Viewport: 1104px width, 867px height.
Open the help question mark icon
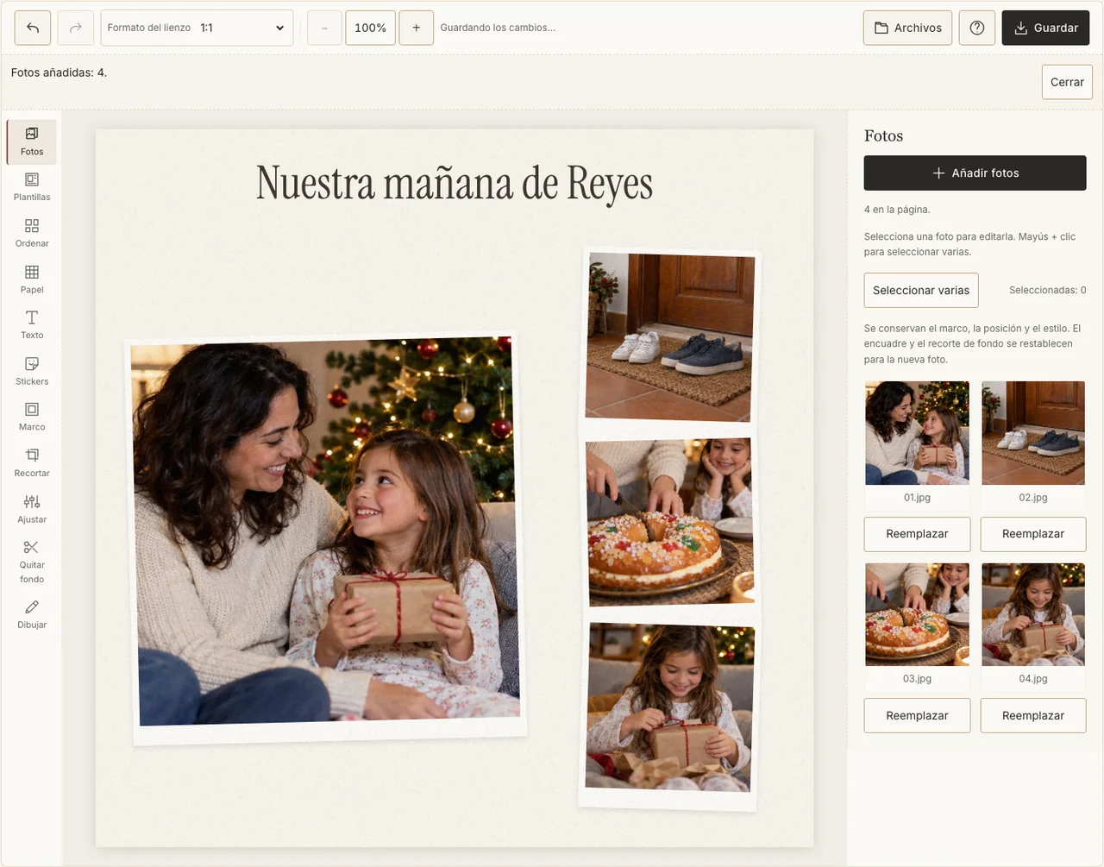[977, 28]
